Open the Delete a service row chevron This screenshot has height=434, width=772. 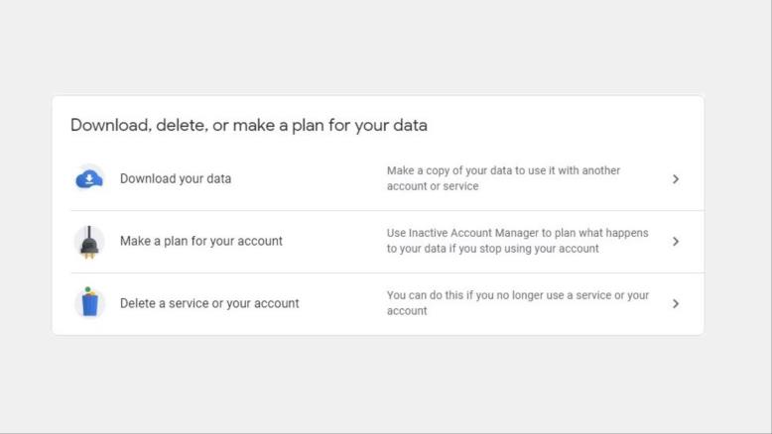676,304
